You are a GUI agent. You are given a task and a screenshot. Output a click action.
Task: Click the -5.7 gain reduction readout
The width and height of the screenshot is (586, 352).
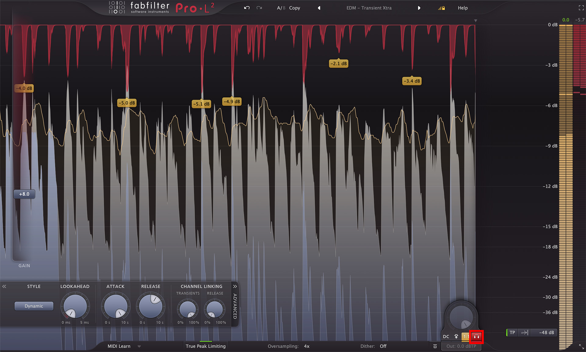580,20
